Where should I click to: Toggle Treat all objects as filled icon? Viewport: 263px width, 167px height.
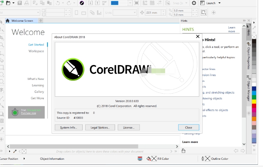pyautogui.click(x=204, y=13)
